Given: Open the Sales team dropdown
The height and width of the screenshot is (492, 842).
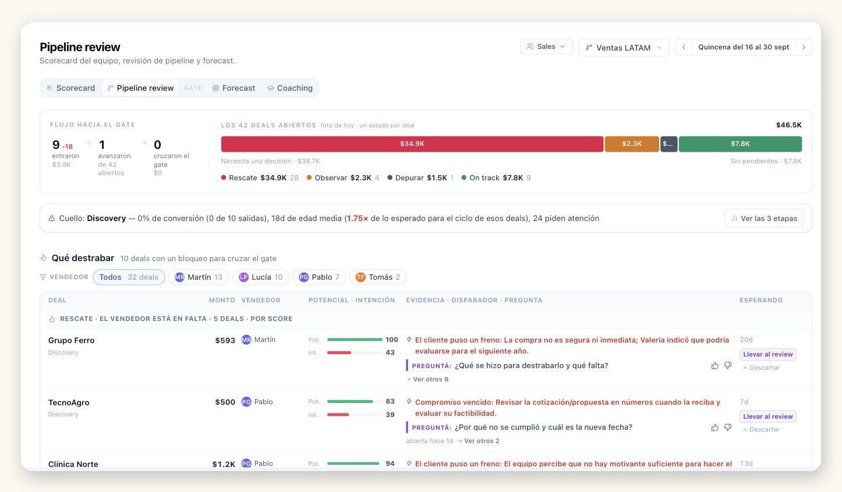Looking at the screenshot, I should [546, 47].
